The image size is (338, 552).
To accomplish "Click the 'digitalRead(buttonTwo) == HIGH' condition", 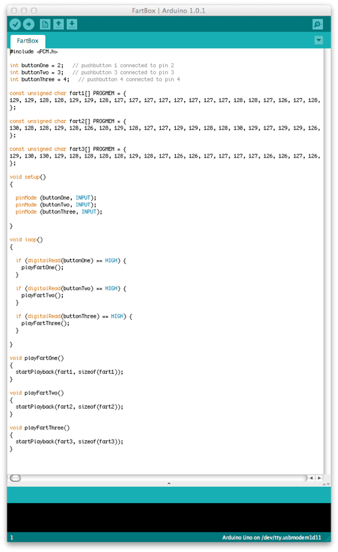I will [x=72, y=288].
